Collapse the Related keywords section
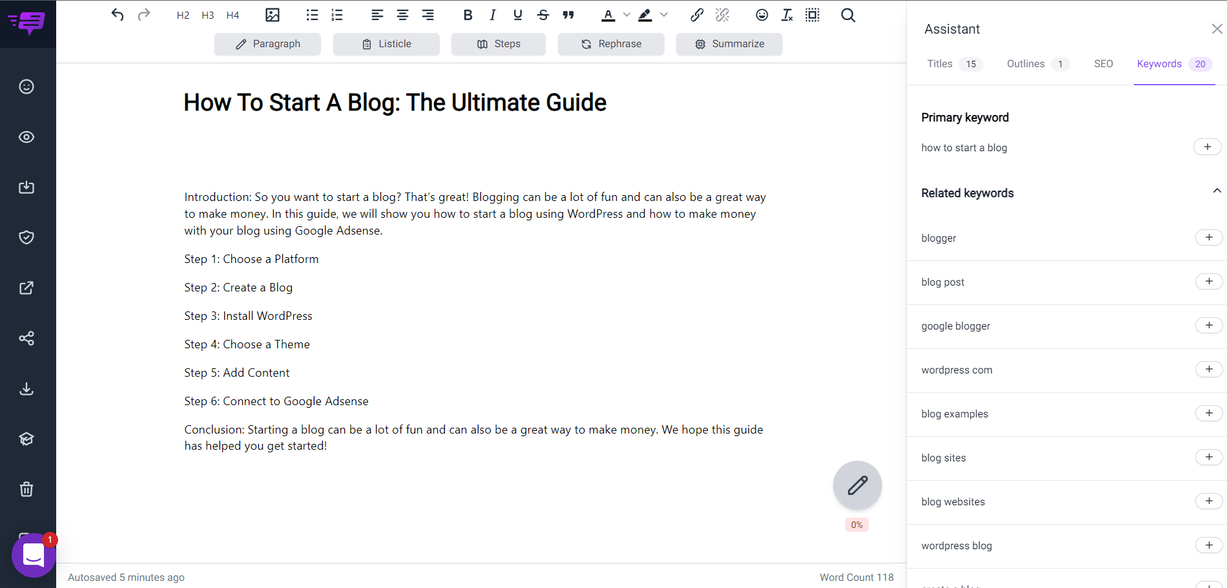This screenshot has height=588, width=1227. [1217, 191]
